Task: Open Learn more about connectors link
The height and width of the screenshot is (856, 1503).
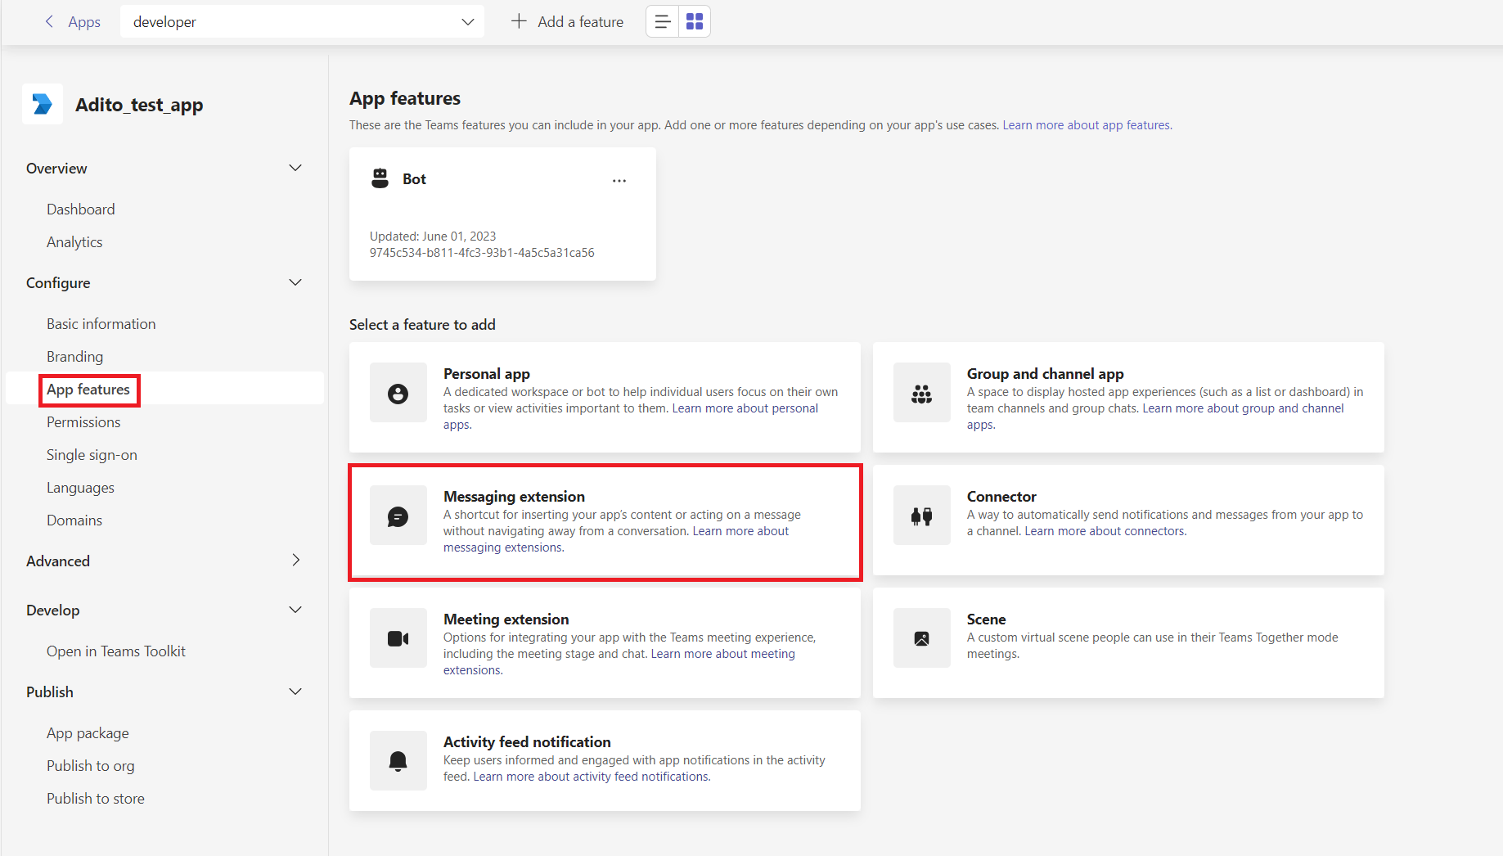Action: coord(1105,531)
